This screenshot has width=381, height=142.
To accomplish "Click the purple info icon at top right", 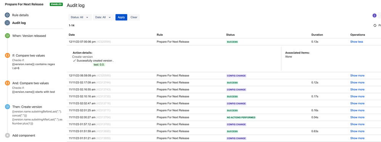I will 375,16.
